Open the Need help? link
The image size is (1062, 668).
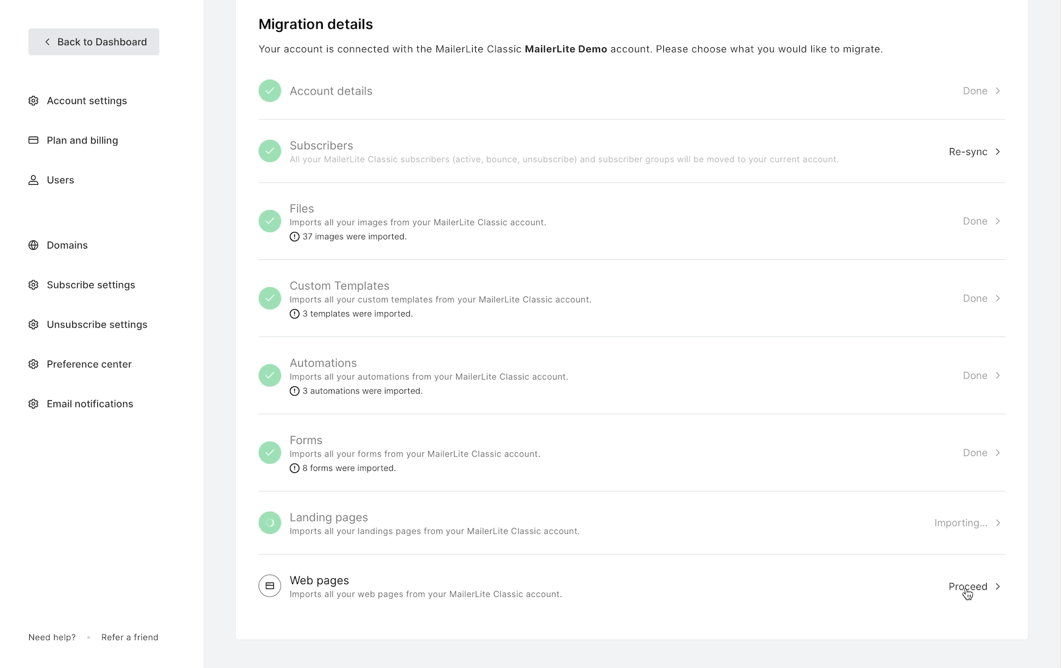tap(52, 637)
